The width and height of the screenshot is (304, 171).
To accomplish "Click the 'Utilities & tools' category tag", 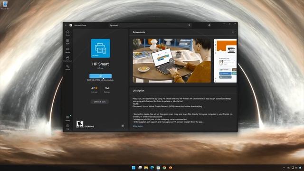I will coord(100,102).
